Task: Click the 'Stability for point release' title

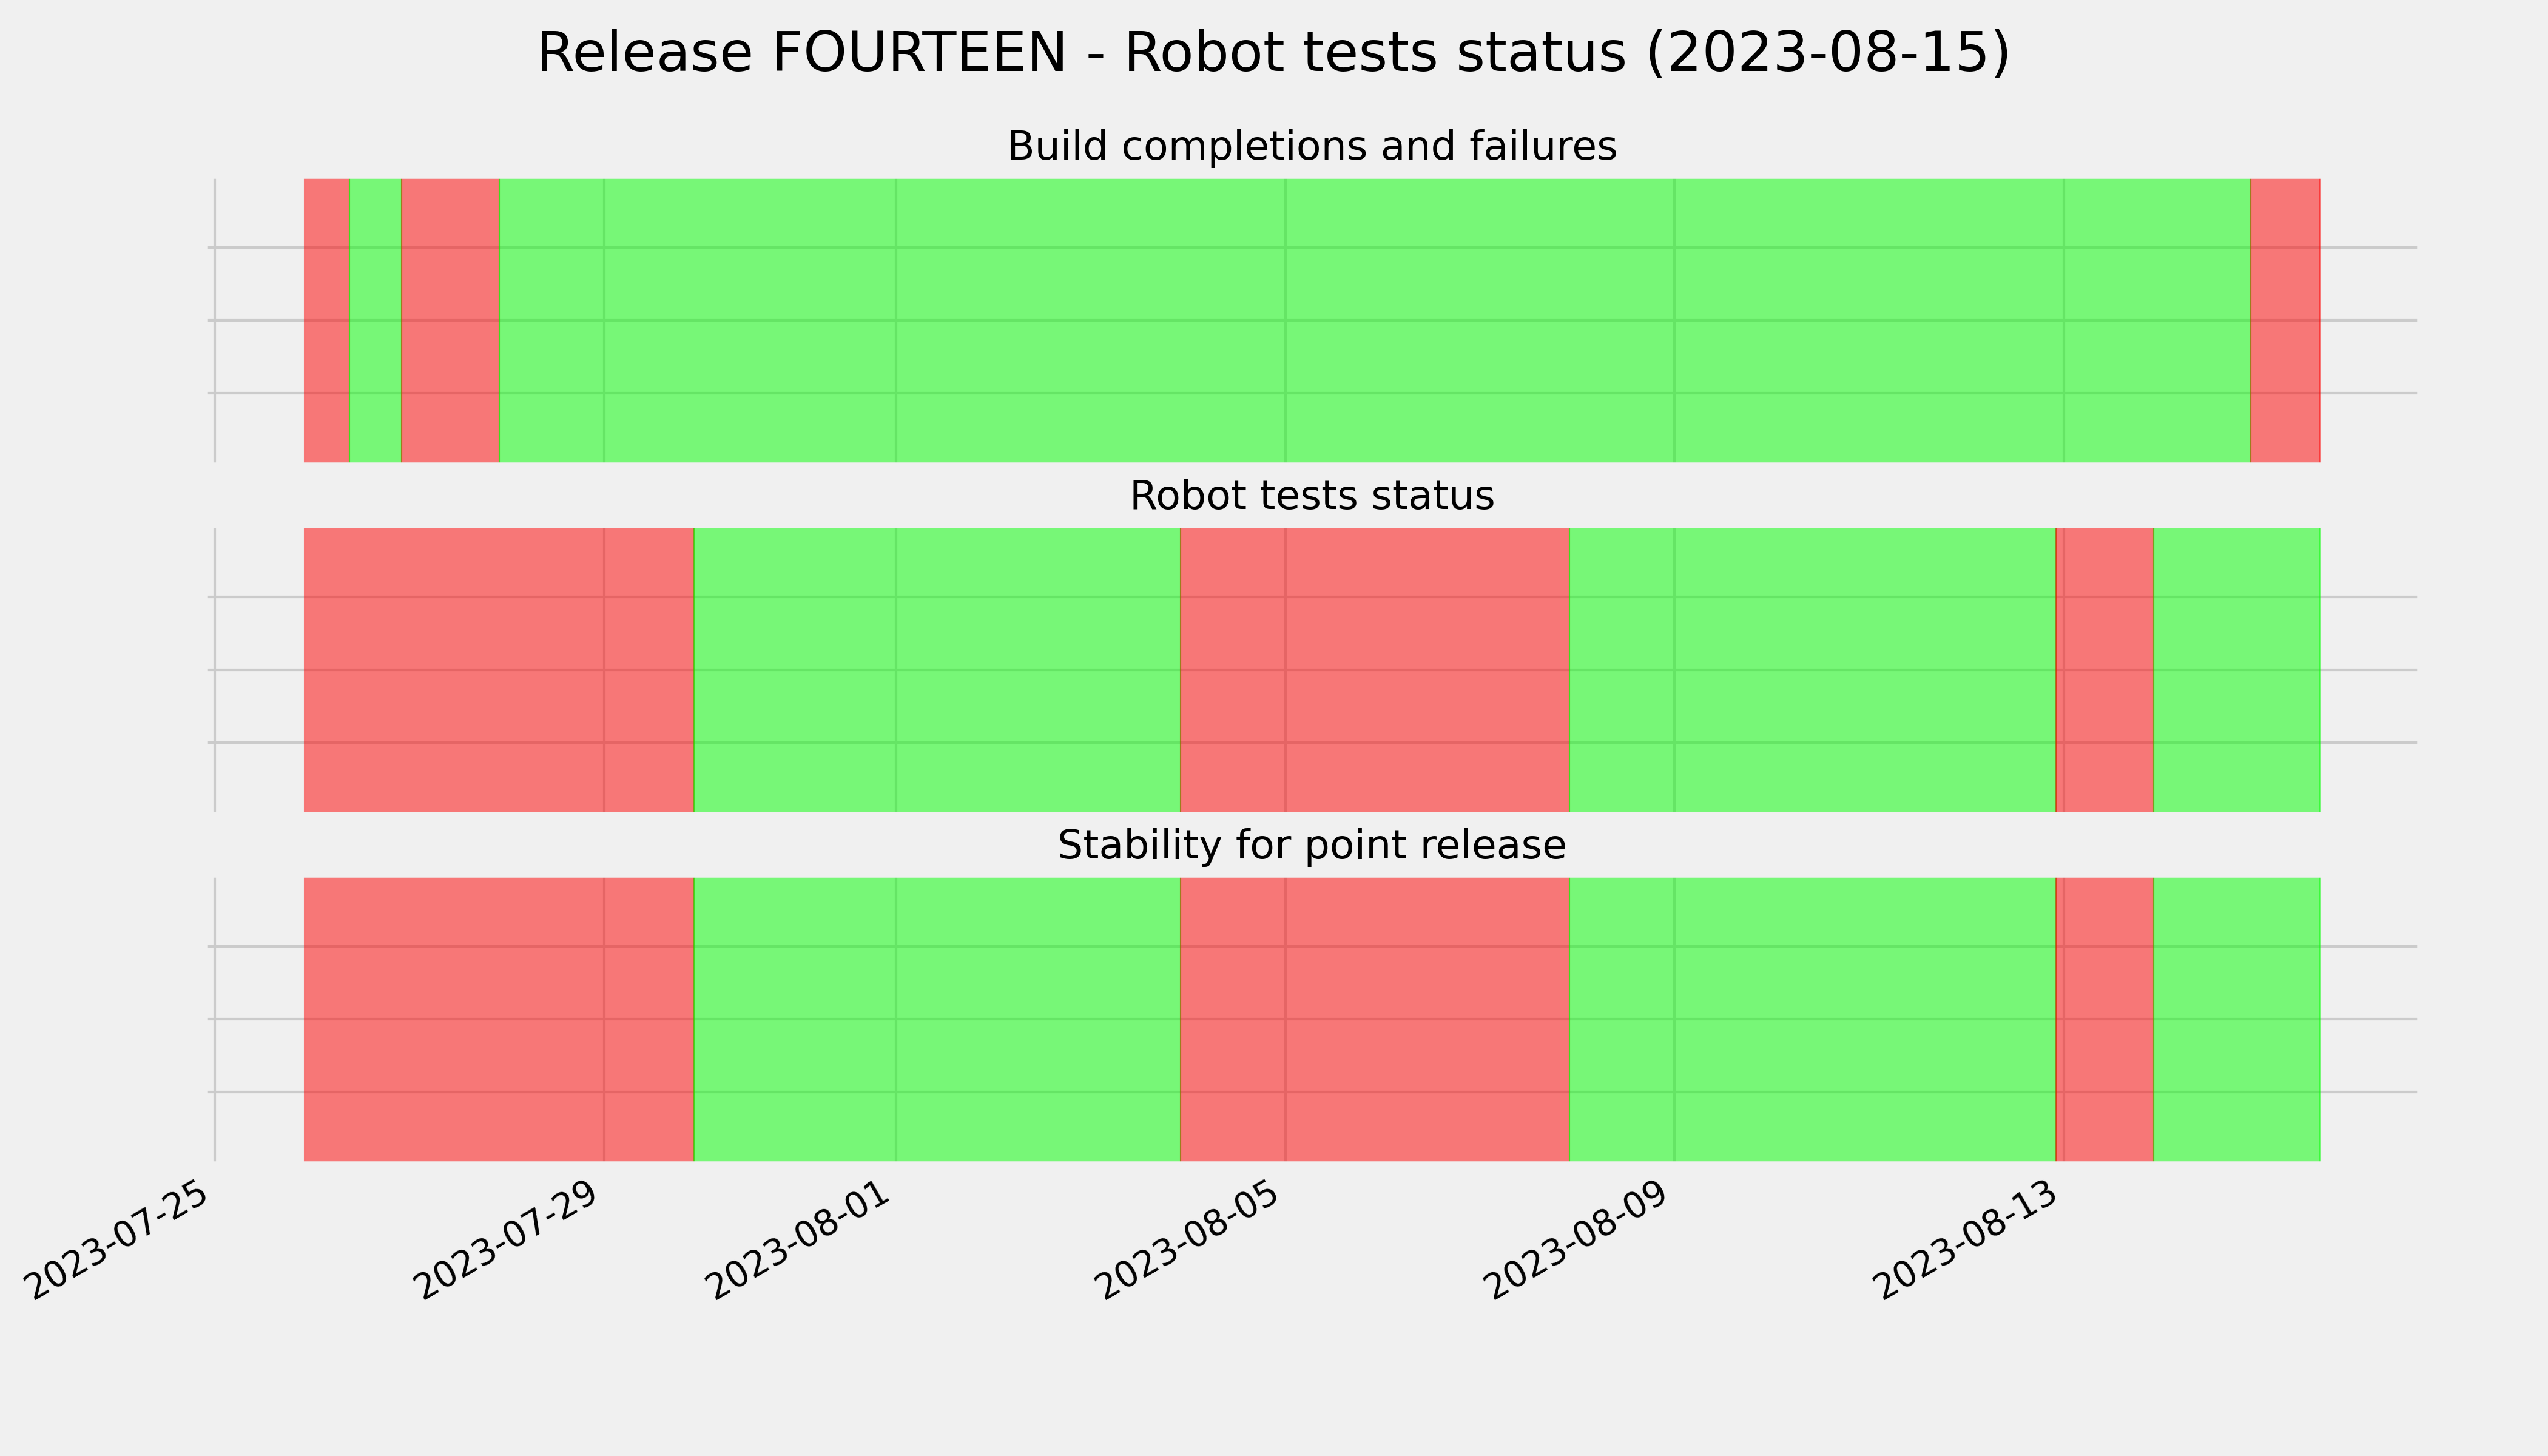Action: 1311,846
